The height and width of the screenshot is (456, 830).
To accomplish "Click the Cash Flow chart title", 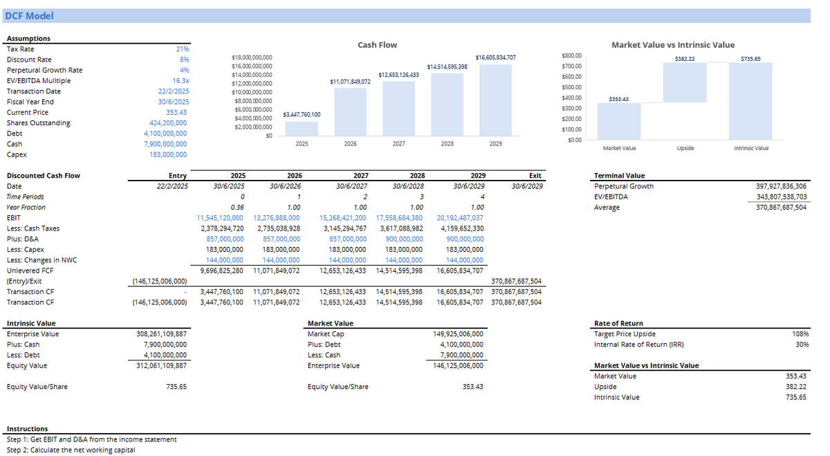I will click(377, 44).
